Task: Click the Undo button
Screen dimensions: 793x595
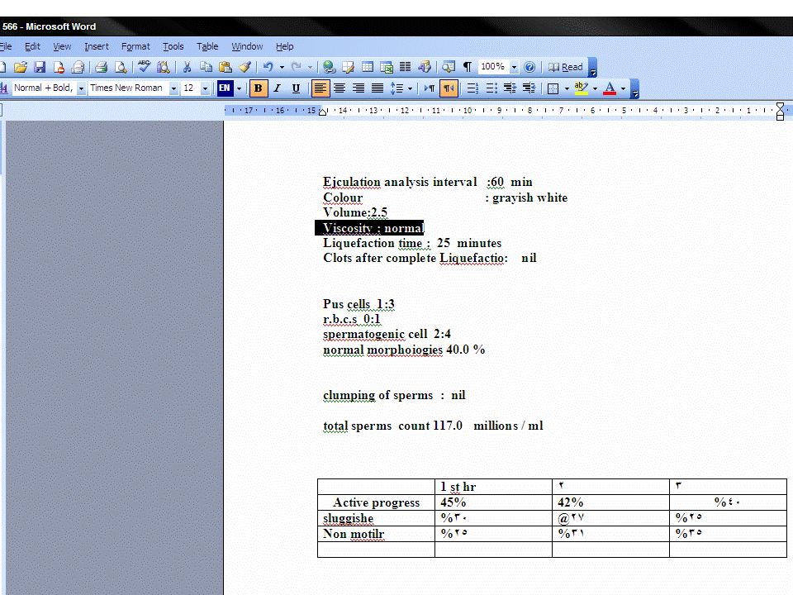Action: pyautogui.click(x=268, y=67)
